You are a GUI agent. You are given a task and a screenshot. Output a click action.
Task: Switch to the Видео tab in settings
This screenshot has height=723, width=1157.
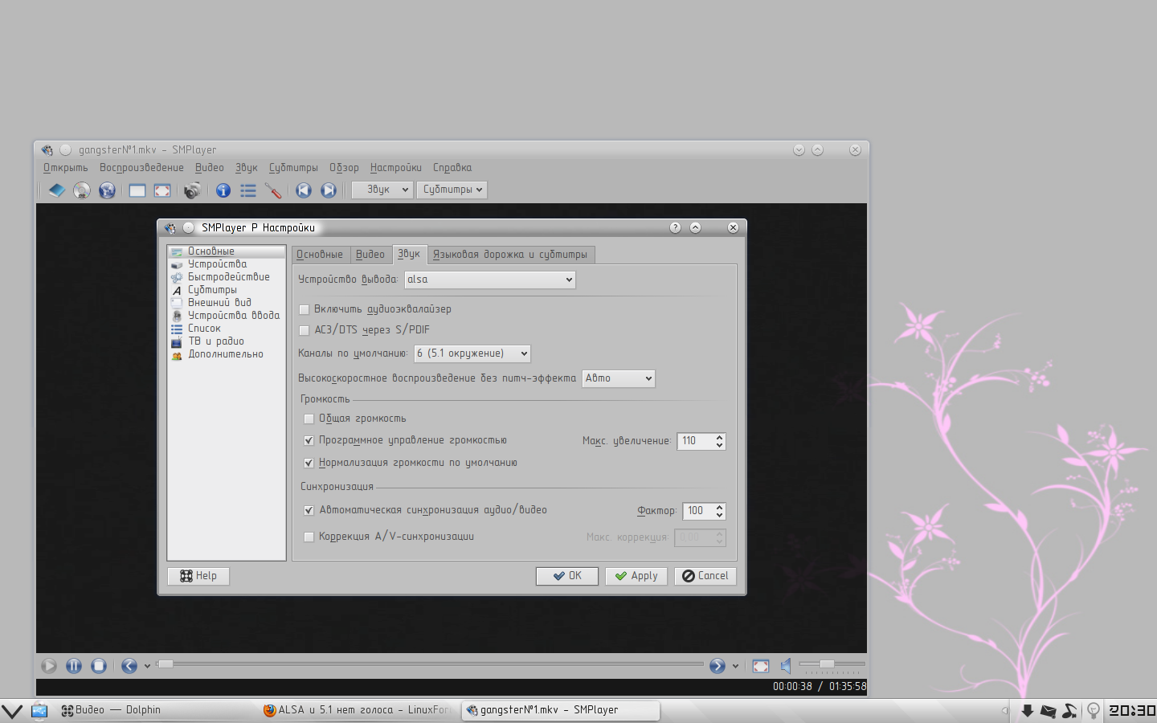tap(370, 255)
